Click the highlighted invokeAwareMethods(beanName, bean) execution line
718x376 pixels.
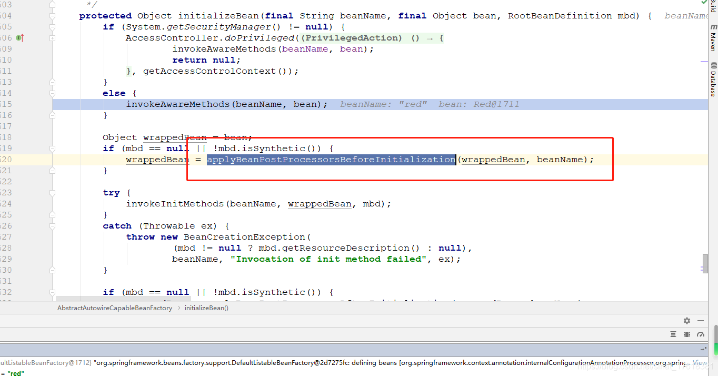(380, 104)
